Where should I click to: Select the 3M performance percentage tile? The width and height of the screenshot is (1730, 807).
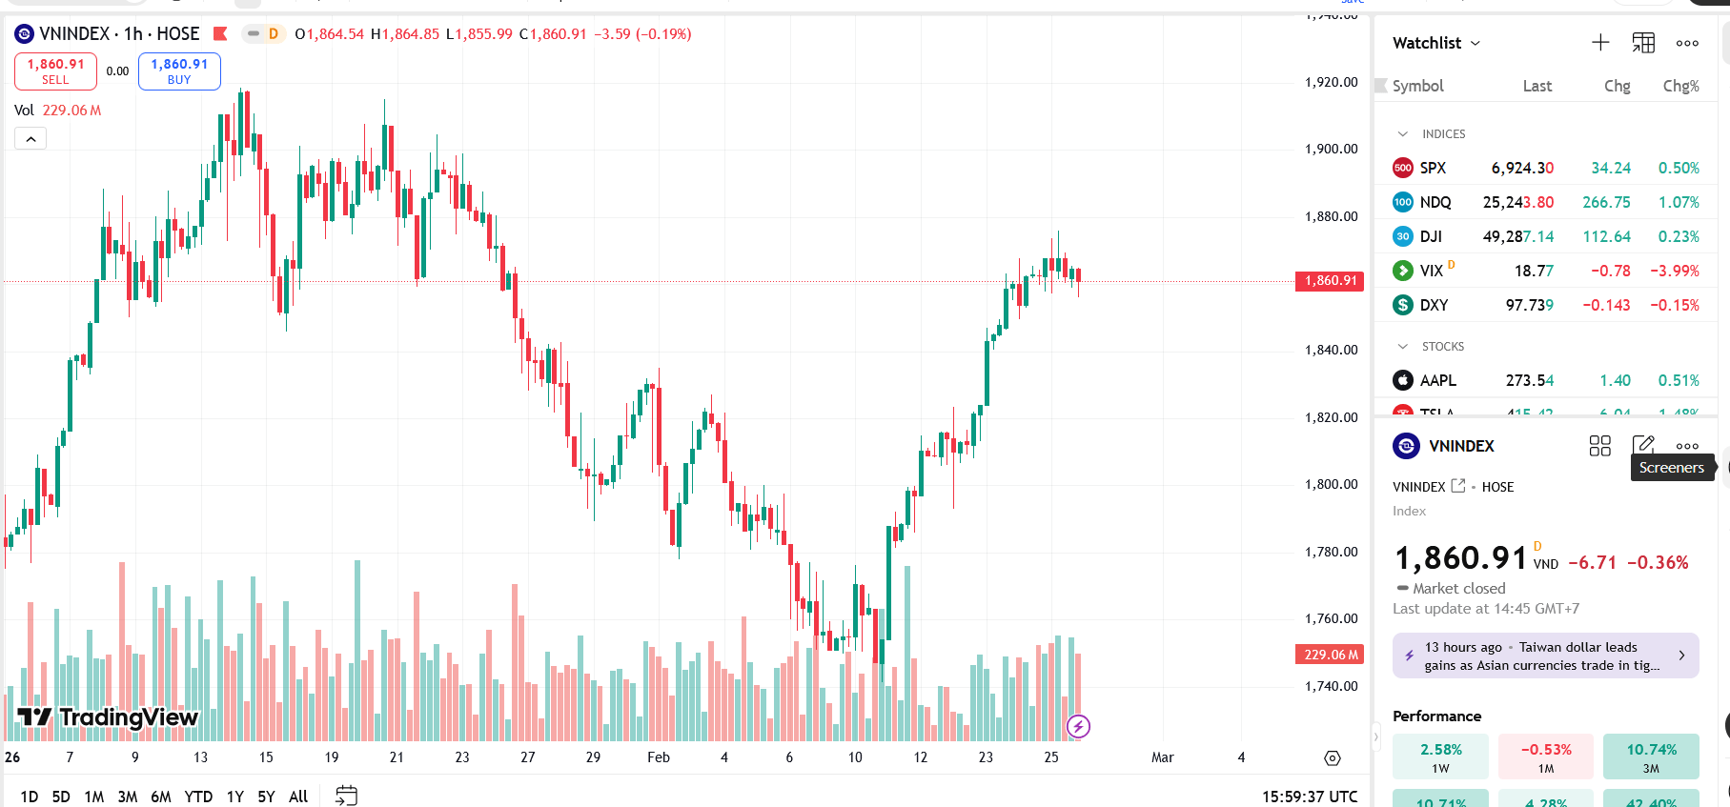click(1651, 756)
